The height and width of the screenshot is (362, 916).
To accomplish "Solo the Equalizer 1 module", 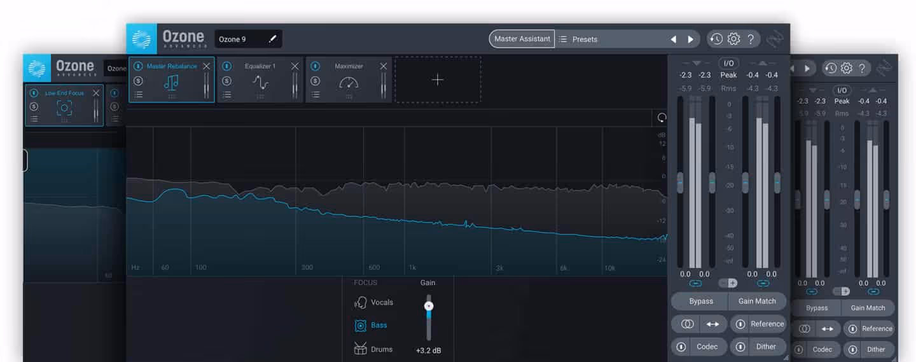I will point(227,81).
